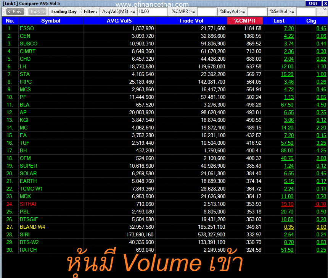328x278 pixels.
Task: Select the IRPC symbol
Action: [26, 82]
